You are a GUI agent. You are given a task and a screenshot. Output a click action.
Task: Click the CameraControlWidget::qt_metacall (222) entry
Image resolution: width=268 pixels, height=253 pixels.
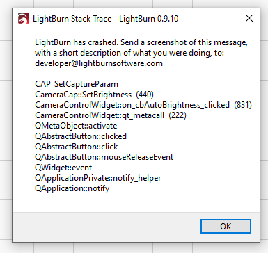(111, 115)
